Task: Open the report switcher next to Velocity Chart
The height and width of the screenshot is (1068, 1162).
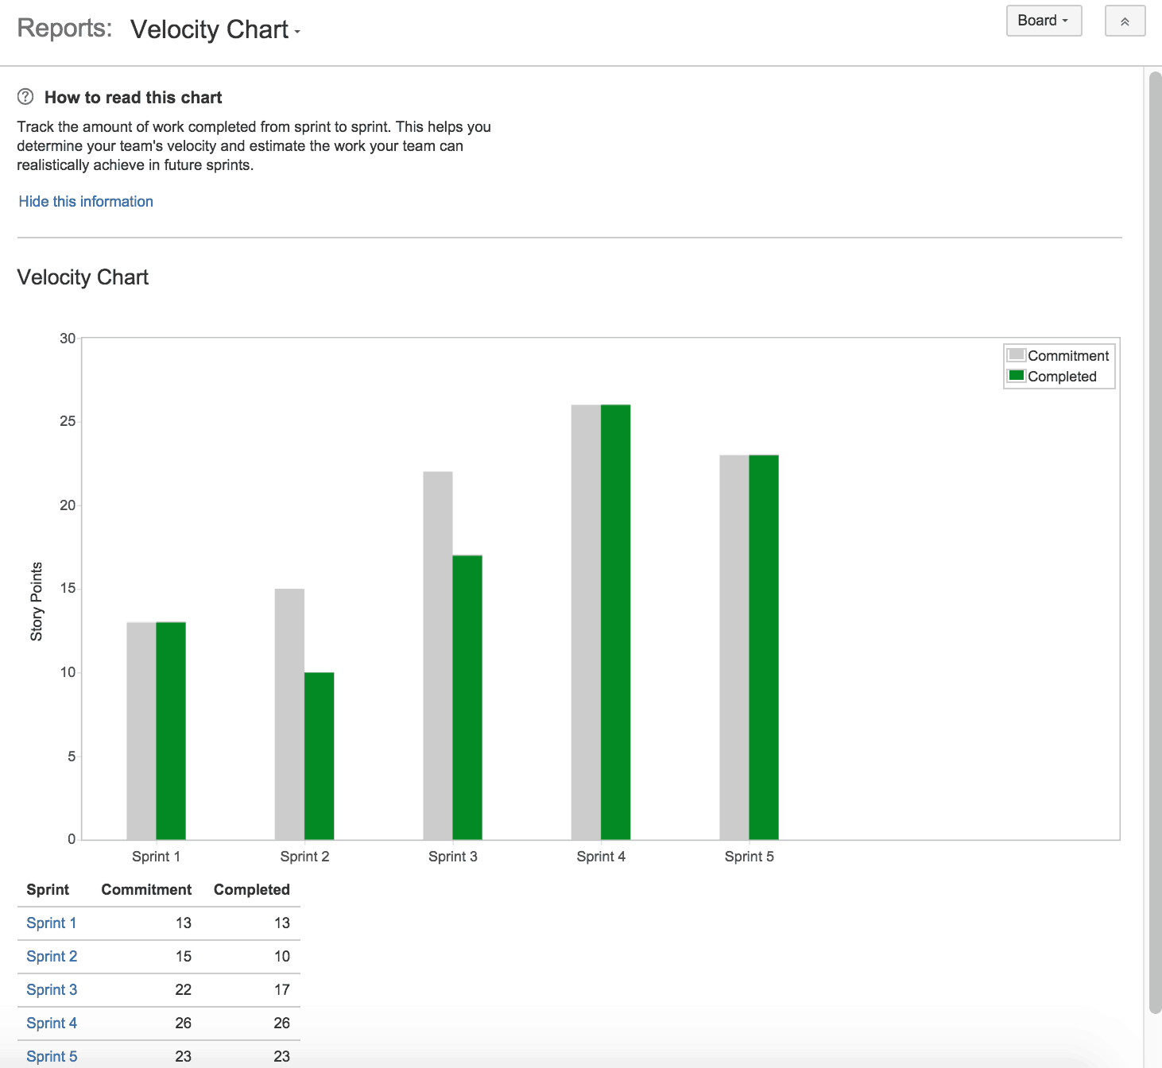Action: pos(297,33)
